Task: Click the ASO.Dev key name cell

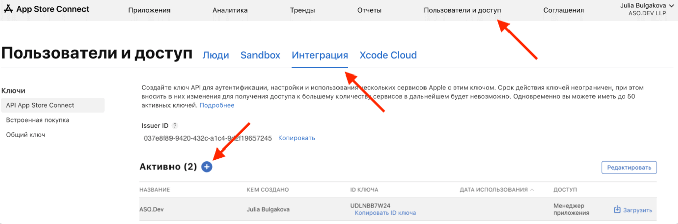Action: tap(151, 209)
